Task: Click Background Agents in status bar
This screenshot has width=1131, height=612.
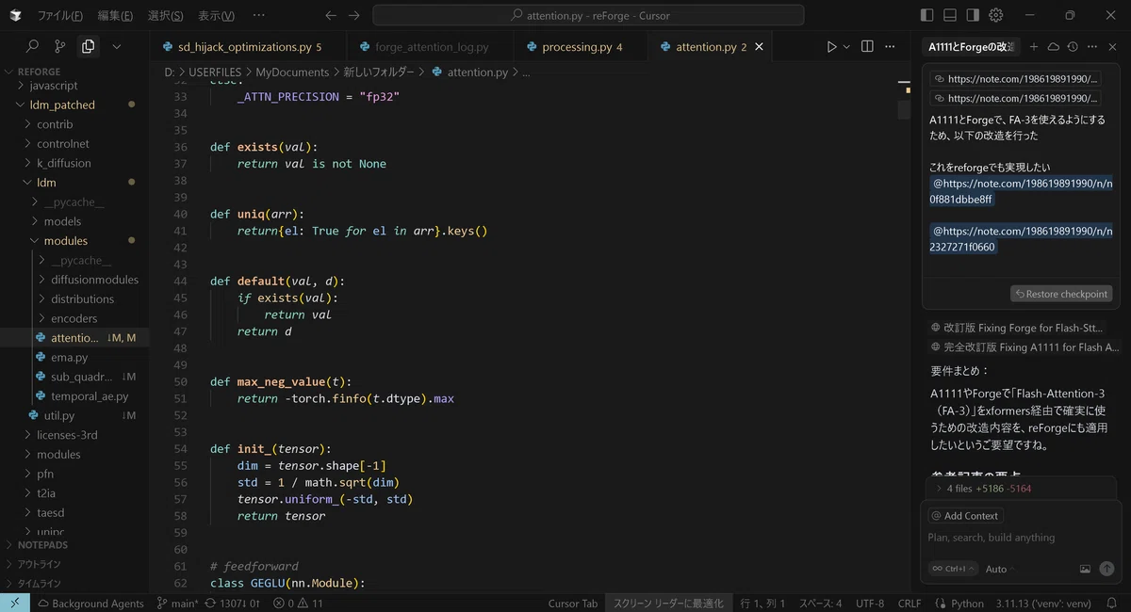Action: (x=90, y=604)
